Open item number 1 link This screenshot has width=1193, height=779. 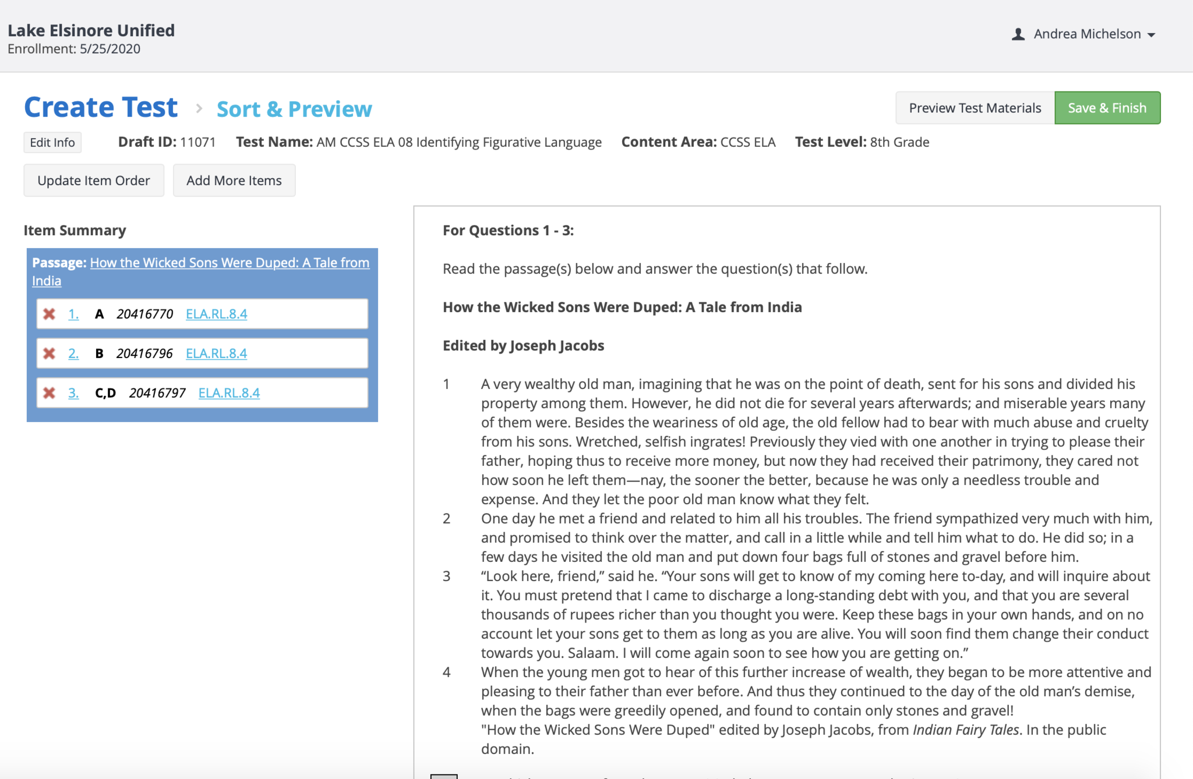point(73,314)
